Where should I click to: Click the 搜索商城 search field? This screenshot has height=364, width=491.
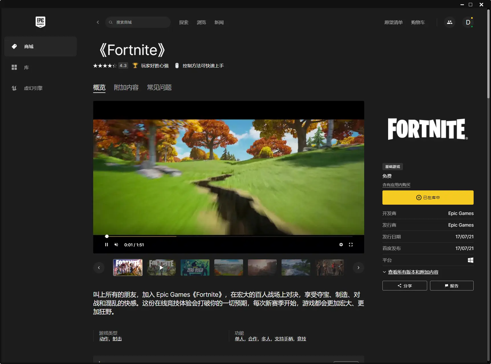[x=138, y=22]
